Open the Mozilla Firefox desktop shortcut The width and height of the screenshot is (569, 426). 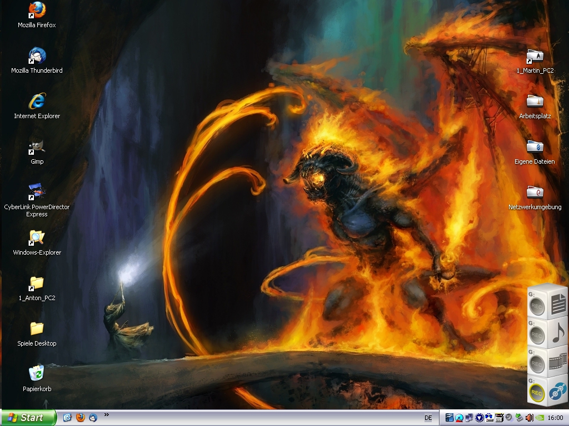pyautogui.click(x=37, y=11)
